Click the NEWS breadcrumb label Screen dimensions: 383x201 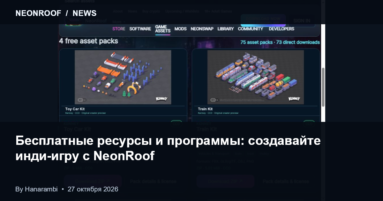85,13
